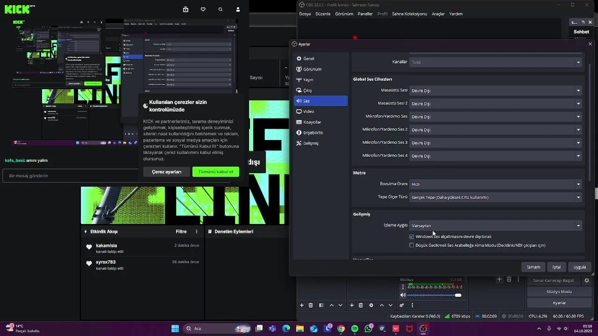Open Mic/Aux options three-dot menu
The image size is (598, 336).
tap(403, 287)
